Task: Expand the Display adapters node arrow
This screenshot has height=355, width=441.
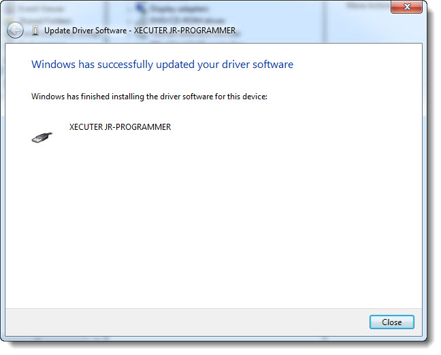Action: 129,9
